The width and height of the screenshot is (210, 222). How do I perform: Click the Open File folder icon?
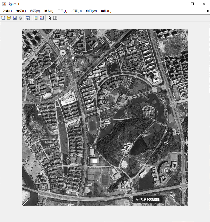9,18
